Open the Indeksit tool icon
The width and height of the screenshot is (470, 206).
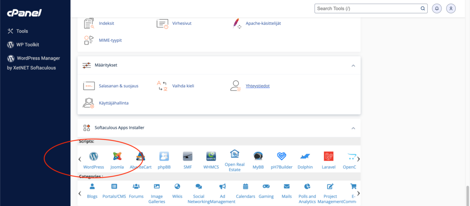click(x=89, y=23)
